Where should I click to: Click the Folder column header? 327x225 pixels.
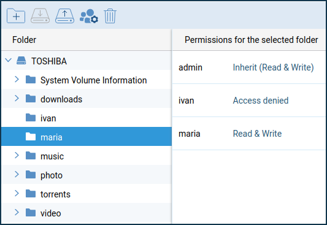pyautogui.click(x=24, y=40)
